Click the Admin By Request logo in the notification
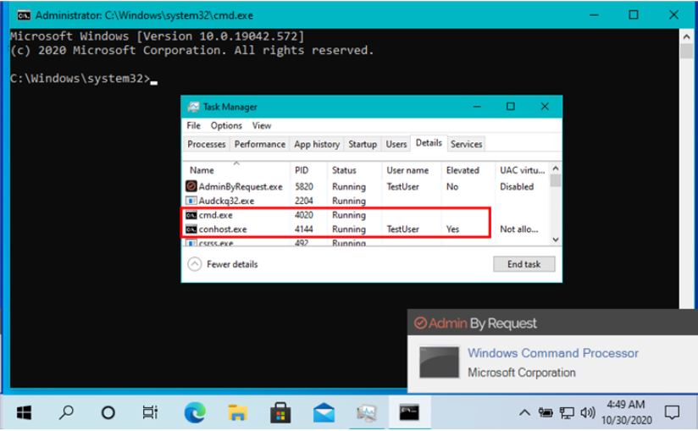Viewport: 698px width, 431px height. (x=475, y=323)
